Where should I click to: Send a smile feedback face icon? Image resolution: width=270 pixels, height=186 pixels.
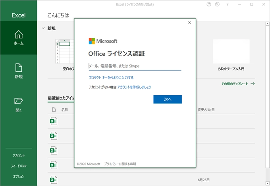(x=209, y=4)
